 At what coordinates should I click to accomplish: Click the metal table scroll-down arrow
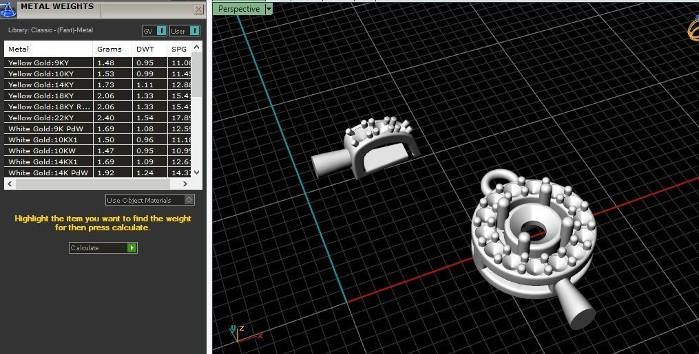(x=197, y=173)
